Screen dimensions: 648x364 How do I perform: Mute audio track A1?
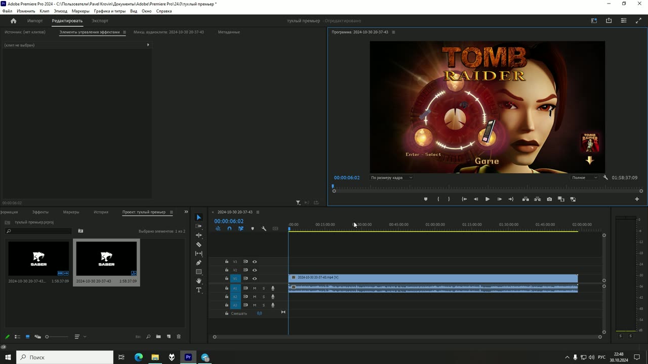255,288
